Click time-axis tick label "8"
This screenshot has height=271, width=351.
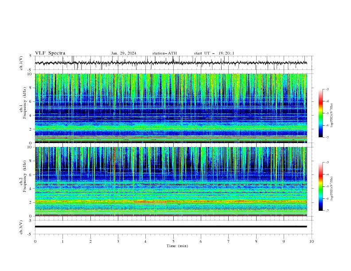tap(256, 241)
